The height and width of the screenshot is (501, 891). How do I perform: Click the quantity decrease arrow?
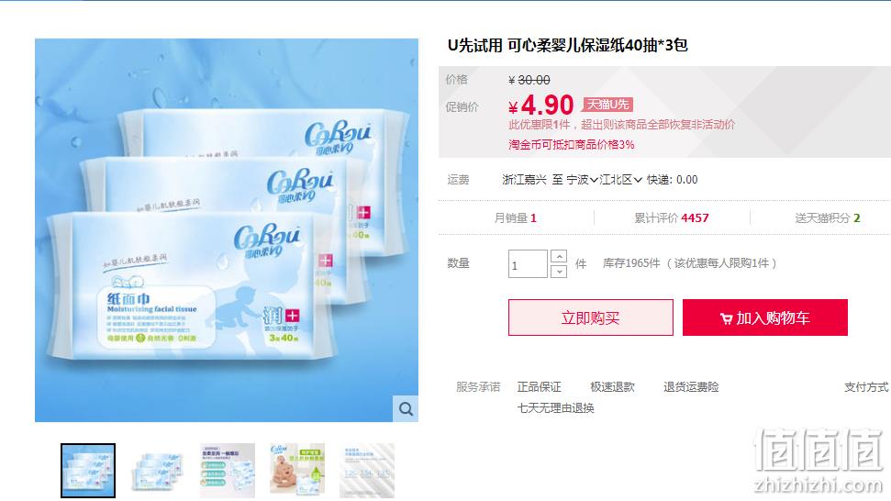click(559, 272)
